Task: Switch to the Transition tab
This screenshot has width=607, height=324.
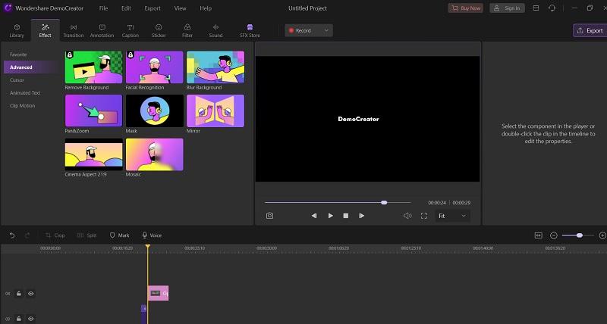Action: tap(74, 30)
